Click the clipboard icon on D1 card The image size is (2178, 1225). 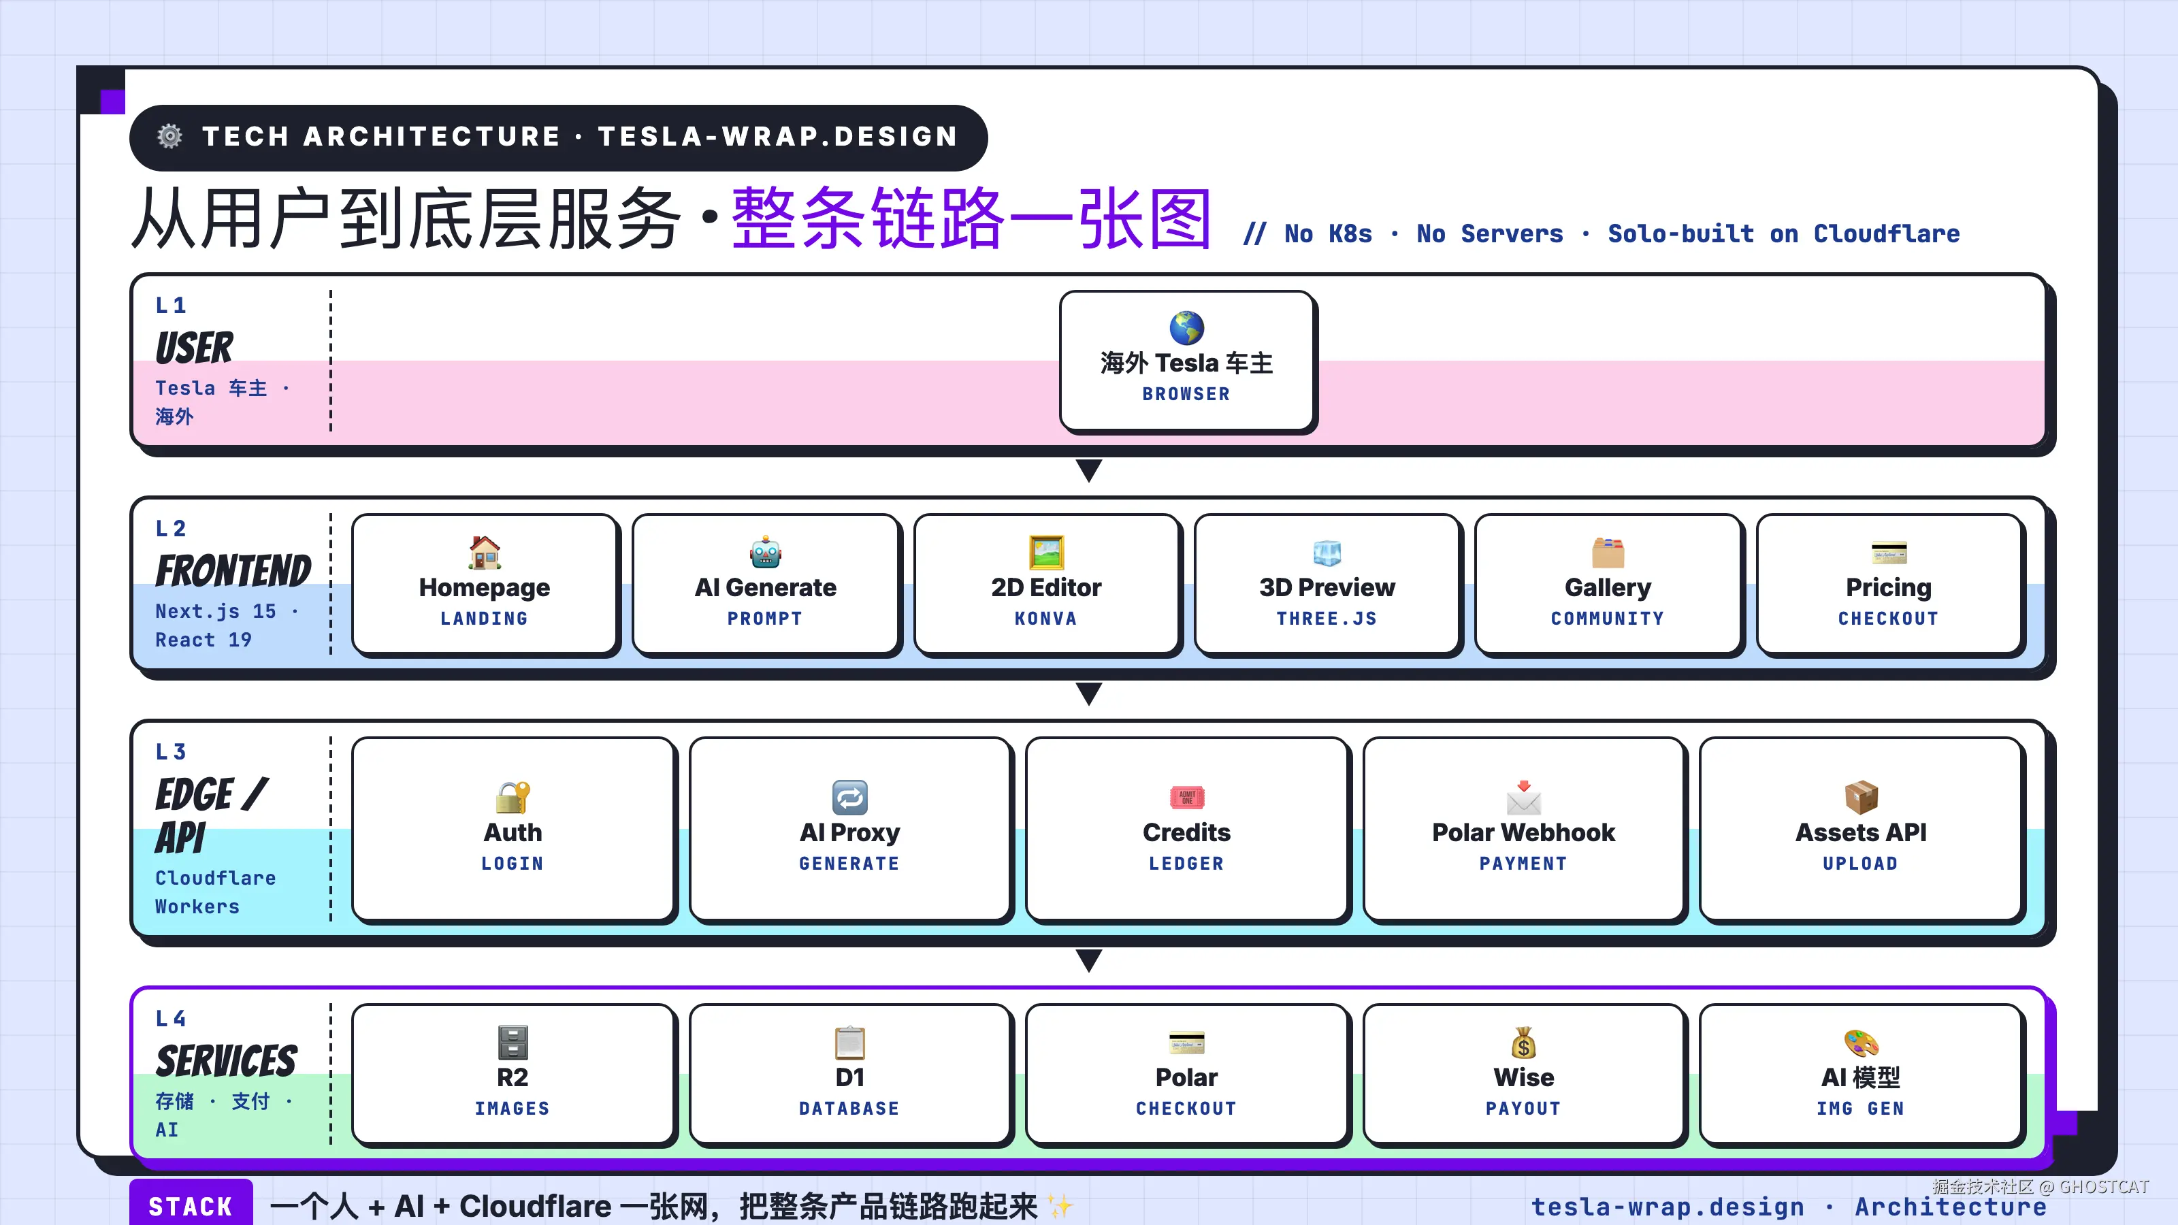click(849, 1043)
